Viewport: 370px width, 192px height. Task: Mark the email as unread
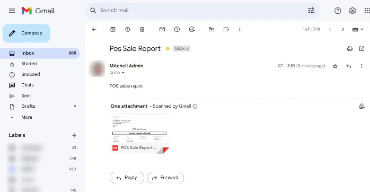point(162,29)
